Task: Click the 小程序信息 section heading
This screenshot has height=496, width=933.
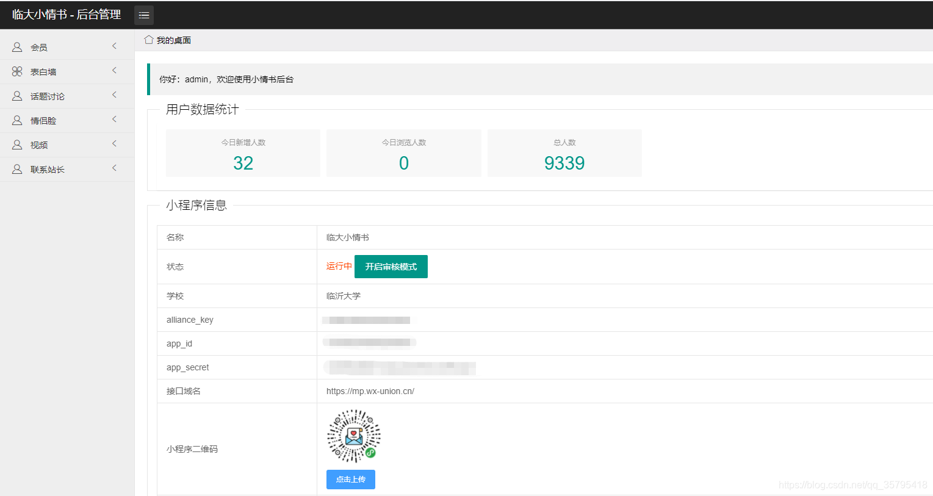Action: 196,206
